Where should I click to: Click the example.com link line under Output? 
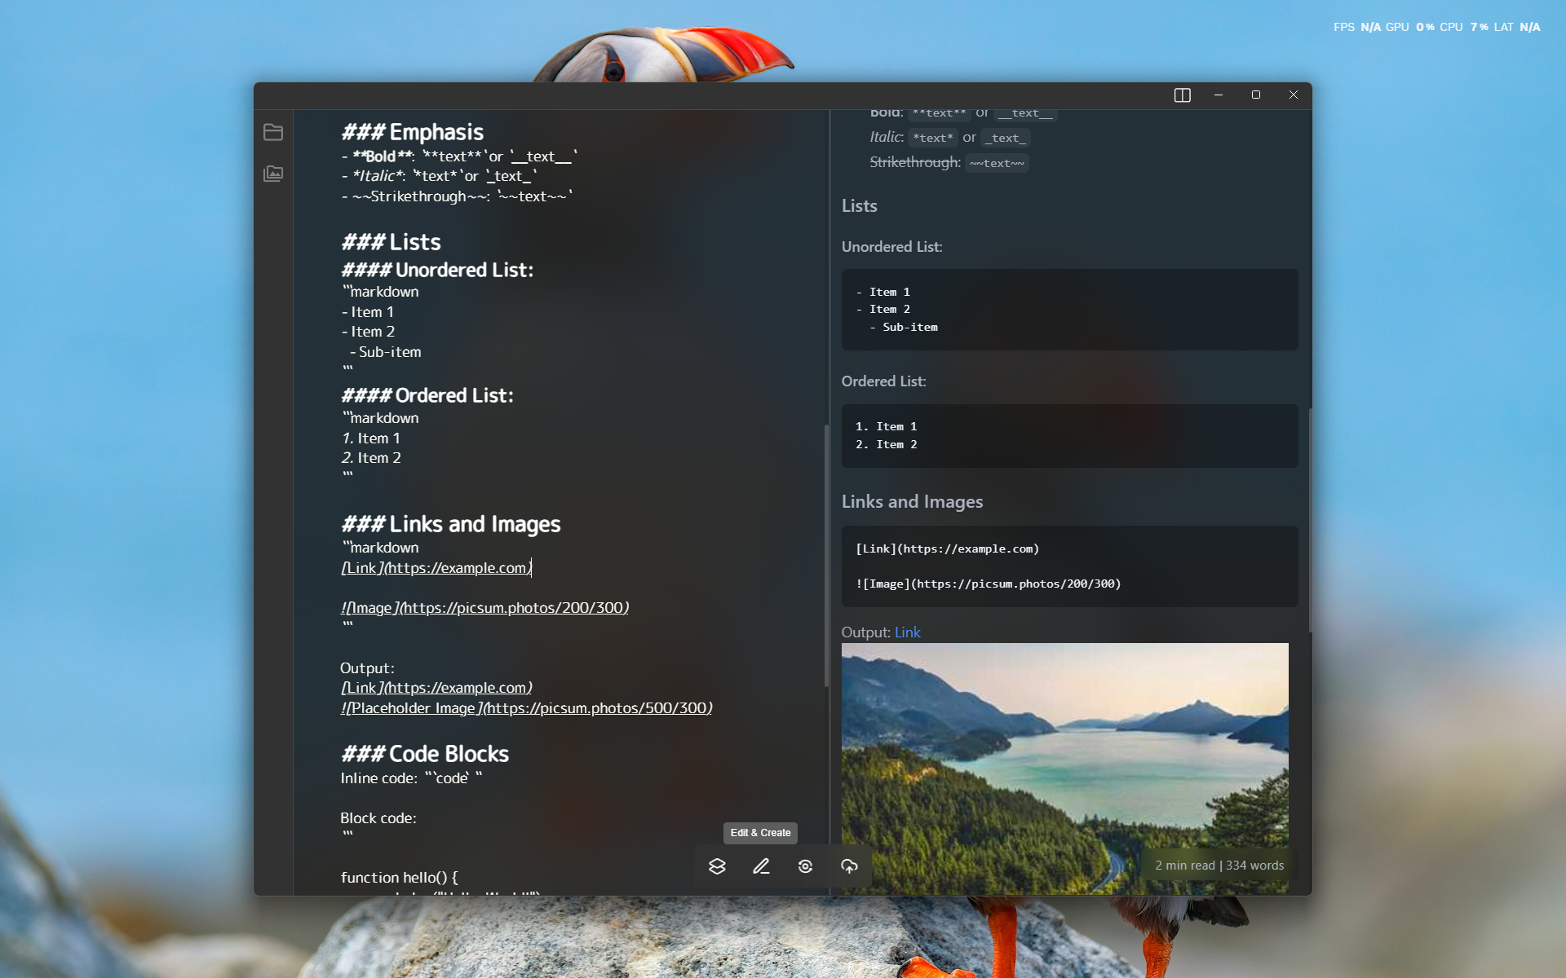[x=436, y=688]
